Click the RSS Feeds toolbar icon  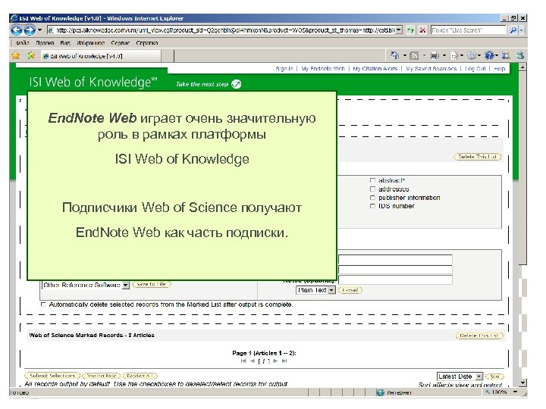click(414, 55)
